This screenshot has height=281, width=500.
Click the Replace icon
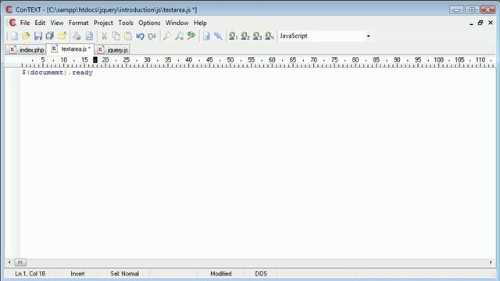click(191, 36)
